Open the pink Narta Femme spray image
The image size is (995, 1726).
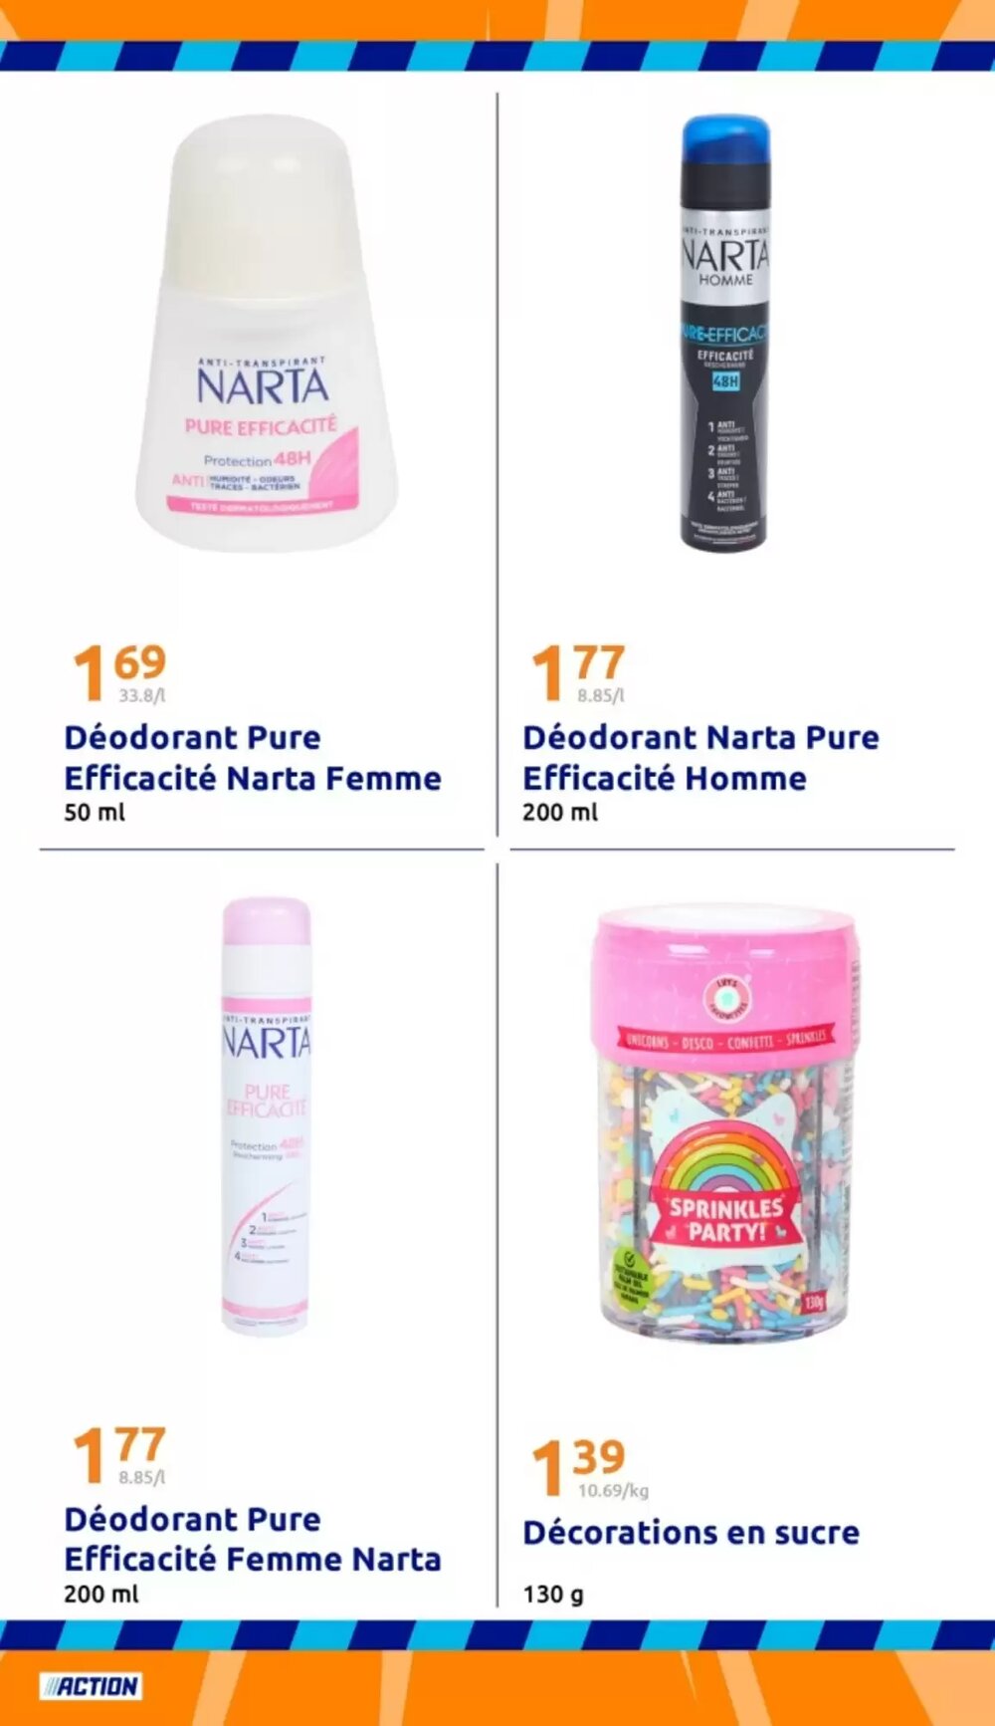click(266, 1115)
